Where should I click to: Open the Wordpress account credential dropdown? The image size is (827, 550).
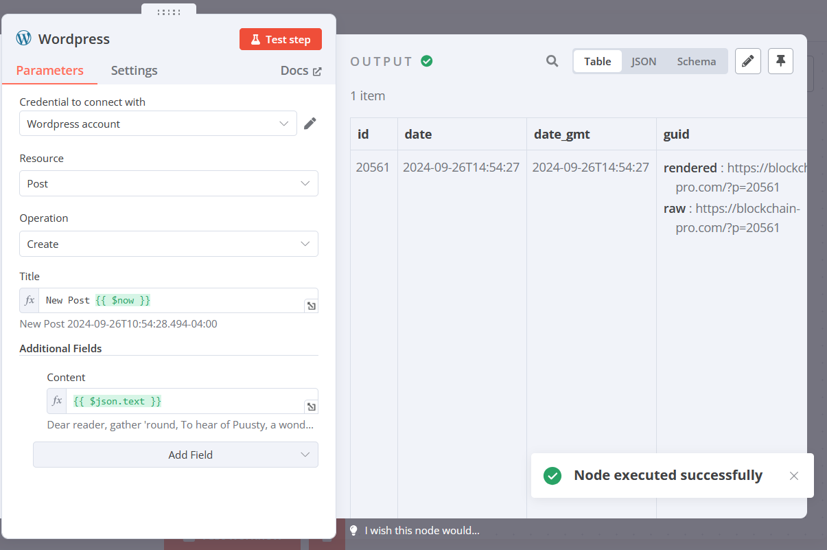(x=158, y=124)
